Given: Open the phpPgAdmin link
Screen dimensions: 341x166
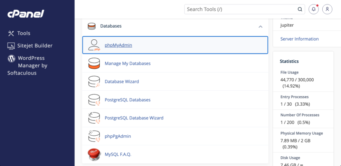Looking at the screenshot, I should pos(118,136).
